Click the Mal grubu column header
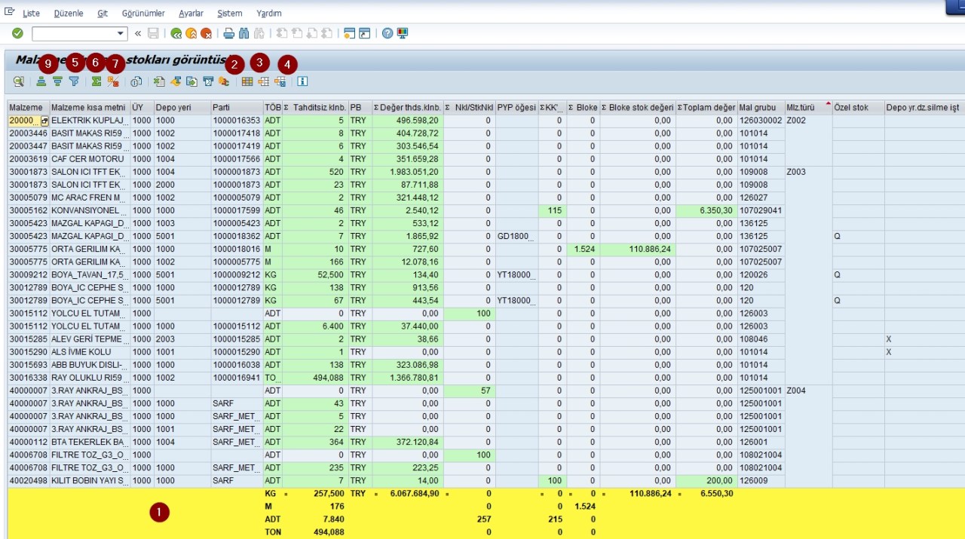Screen dimensions: 965x539 click(757, 107)
